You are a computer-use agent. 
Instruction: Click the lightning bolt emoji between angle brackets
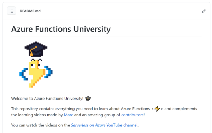pyautogui.click(x=157, y=109)
